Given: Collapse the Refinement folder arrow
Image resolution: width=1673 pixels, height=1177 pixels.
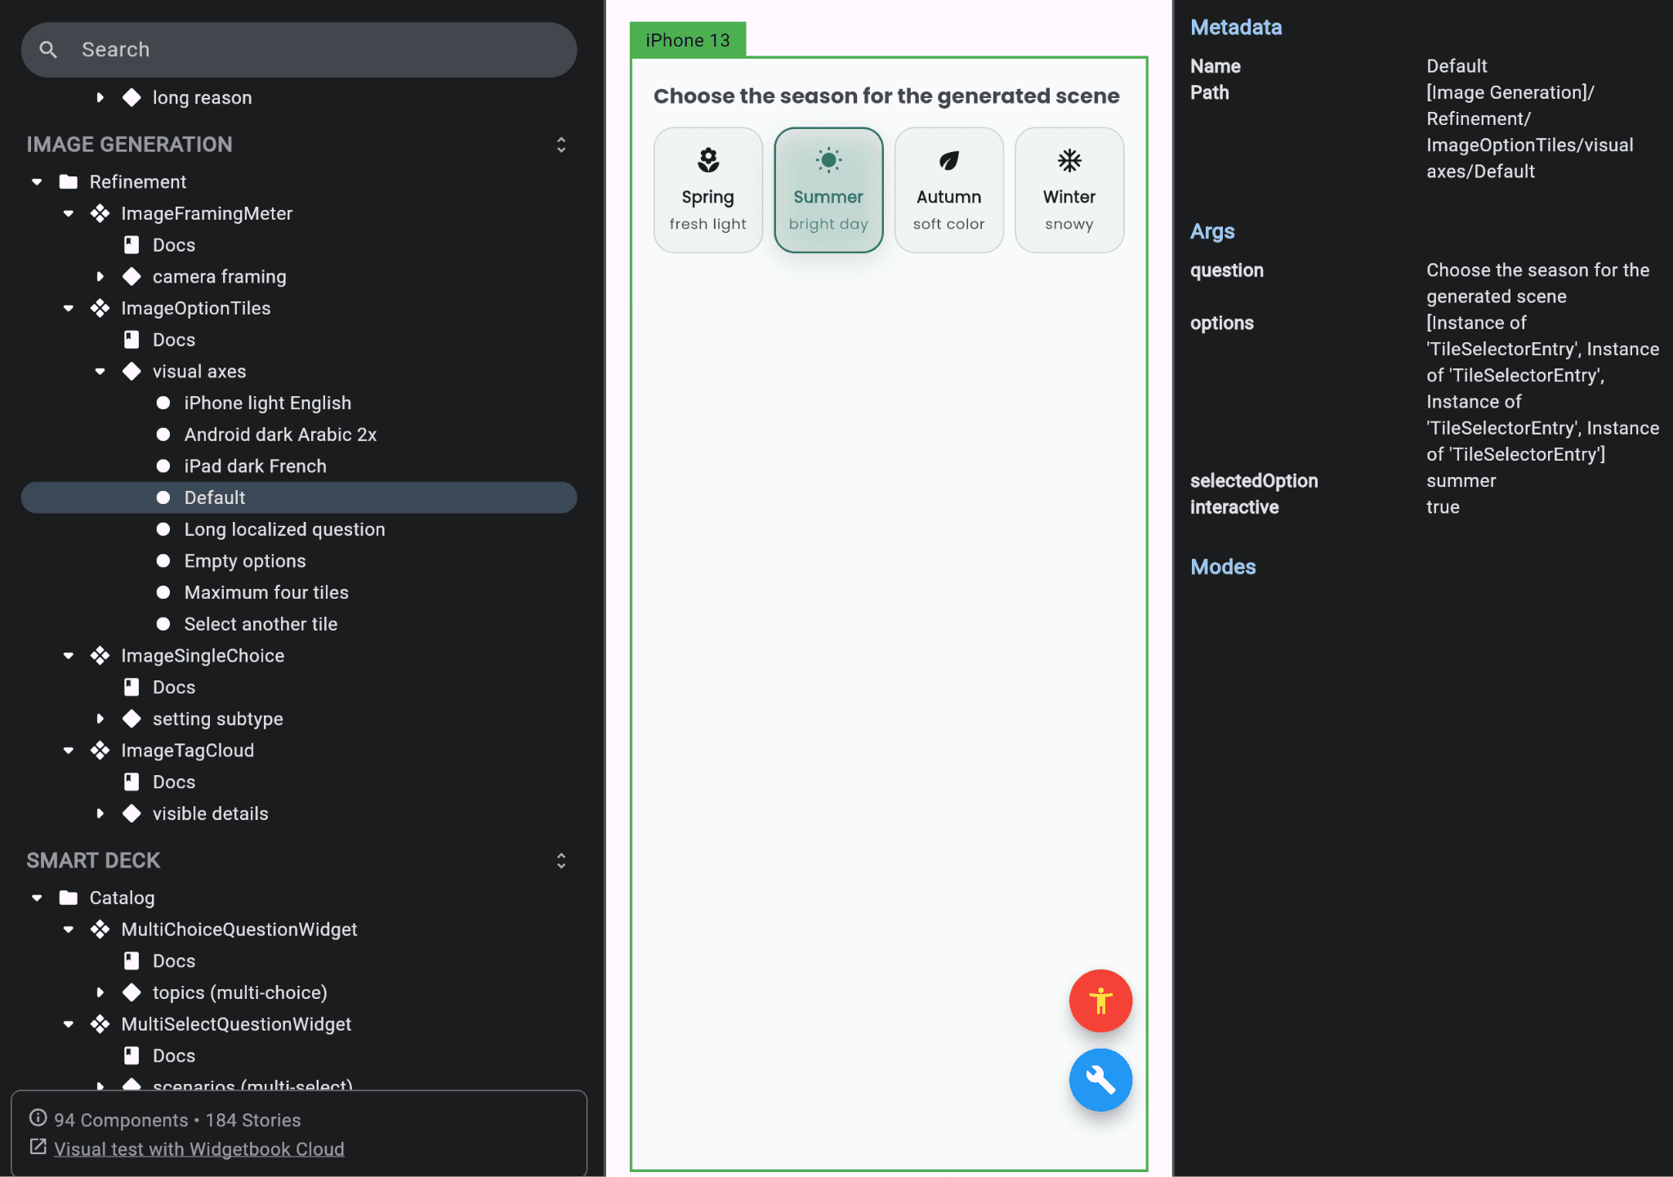Looking at the screenshot, I should (x=37, y=181).
